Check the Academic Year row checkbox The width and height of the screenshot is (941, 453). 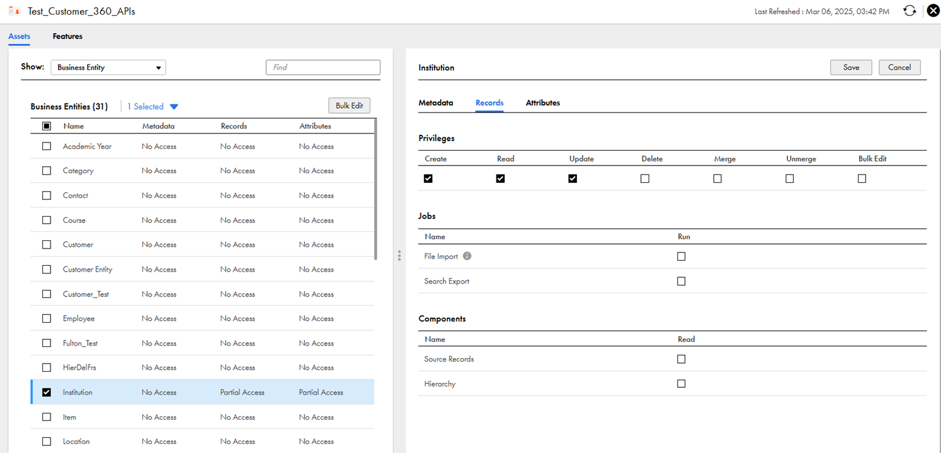[x=47, y=146]
